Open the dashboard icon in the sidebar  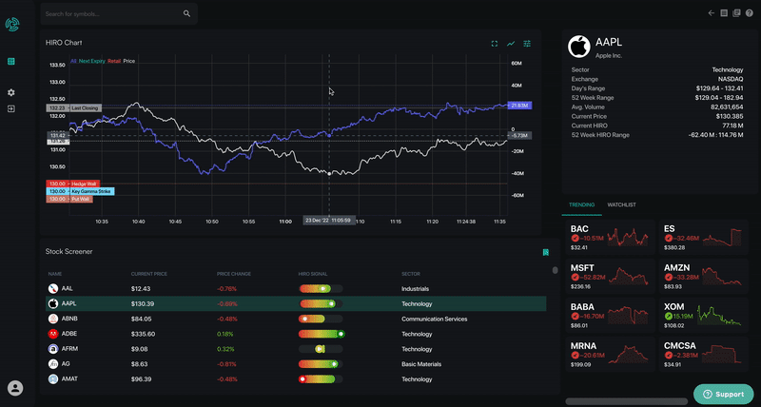coord(11,61)
